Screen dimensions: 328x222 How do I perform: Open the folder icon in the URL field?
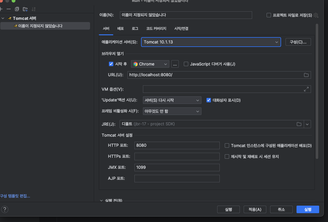click(306, 75)
